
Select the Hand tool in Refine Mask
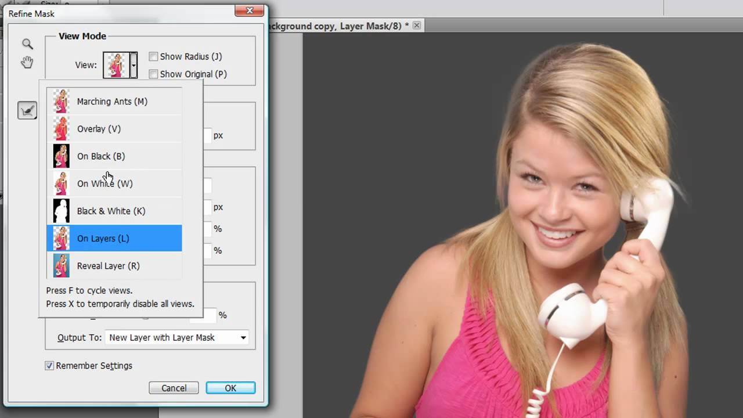tap(27, 62)
